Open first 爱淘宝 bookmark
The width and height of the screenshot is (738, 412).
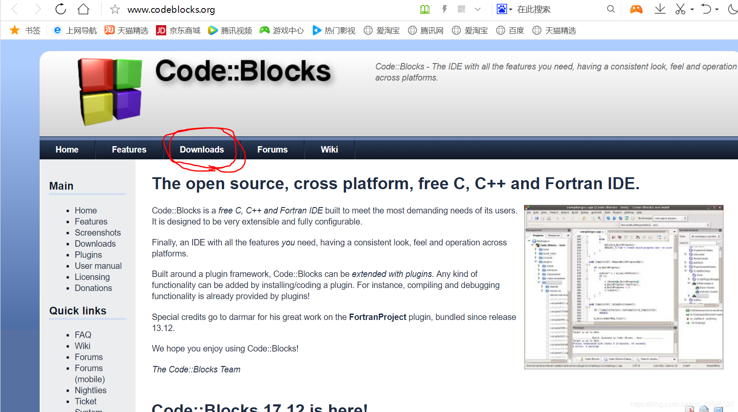382,30
